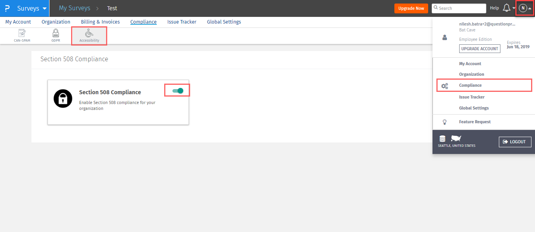Click the United States map icon
Viewport: 535px width, 232px height.
[x=456, y=138]
